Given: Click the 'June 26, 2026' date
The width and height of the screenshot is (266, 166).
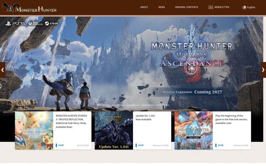Looking at the screenshot, I should pos(83,145).
